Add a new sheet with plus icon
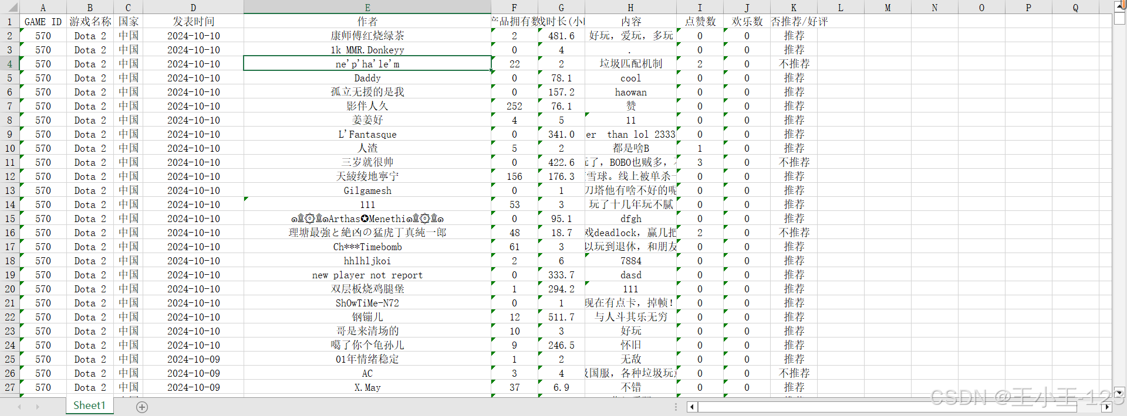 142,407
